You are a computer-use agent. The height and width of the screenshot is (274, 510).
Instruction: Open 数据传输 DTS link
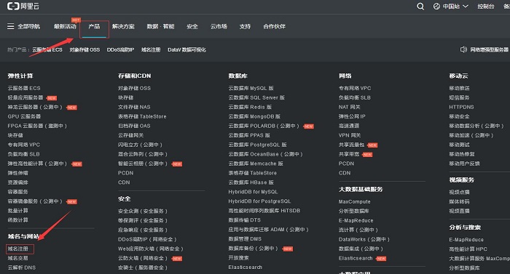[x=244, y=220]
